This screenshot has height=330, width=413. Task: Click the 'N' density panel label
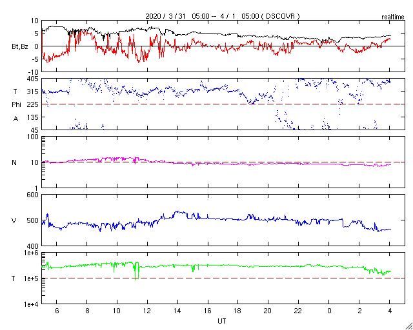pos(14,162)
